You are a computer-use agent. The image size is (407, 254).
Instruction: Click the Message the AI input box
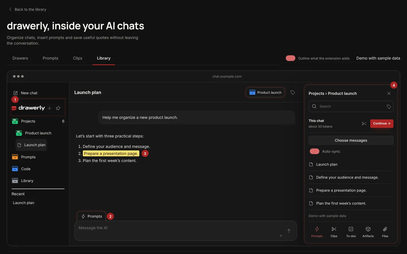tap(186, 231)
